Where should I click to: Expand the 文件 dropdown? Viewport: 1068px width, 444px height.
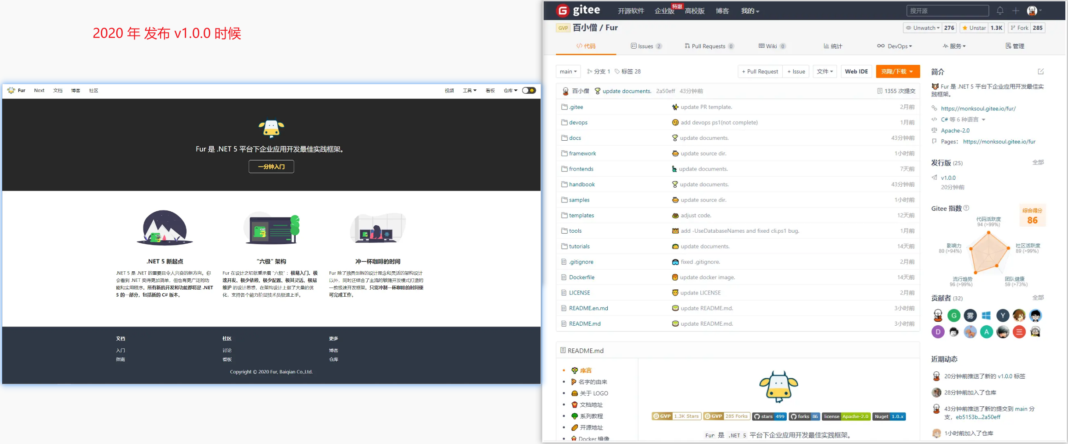click(825, 71)
